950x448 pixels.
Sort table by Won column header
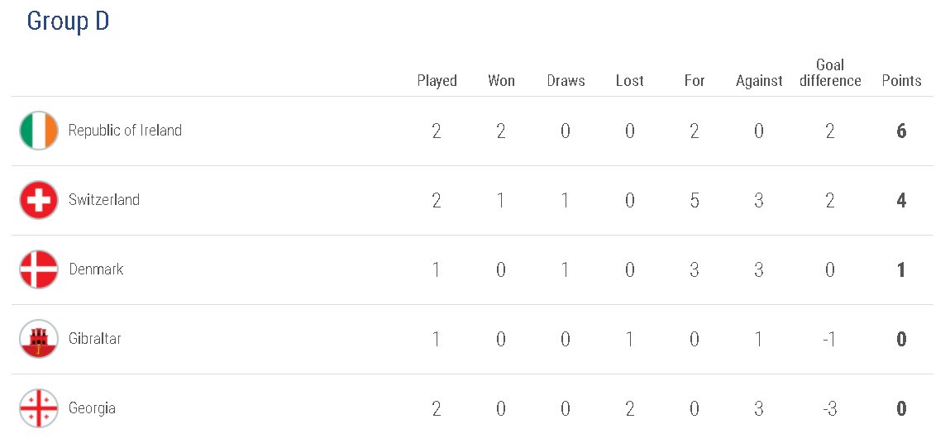[501, 81]
